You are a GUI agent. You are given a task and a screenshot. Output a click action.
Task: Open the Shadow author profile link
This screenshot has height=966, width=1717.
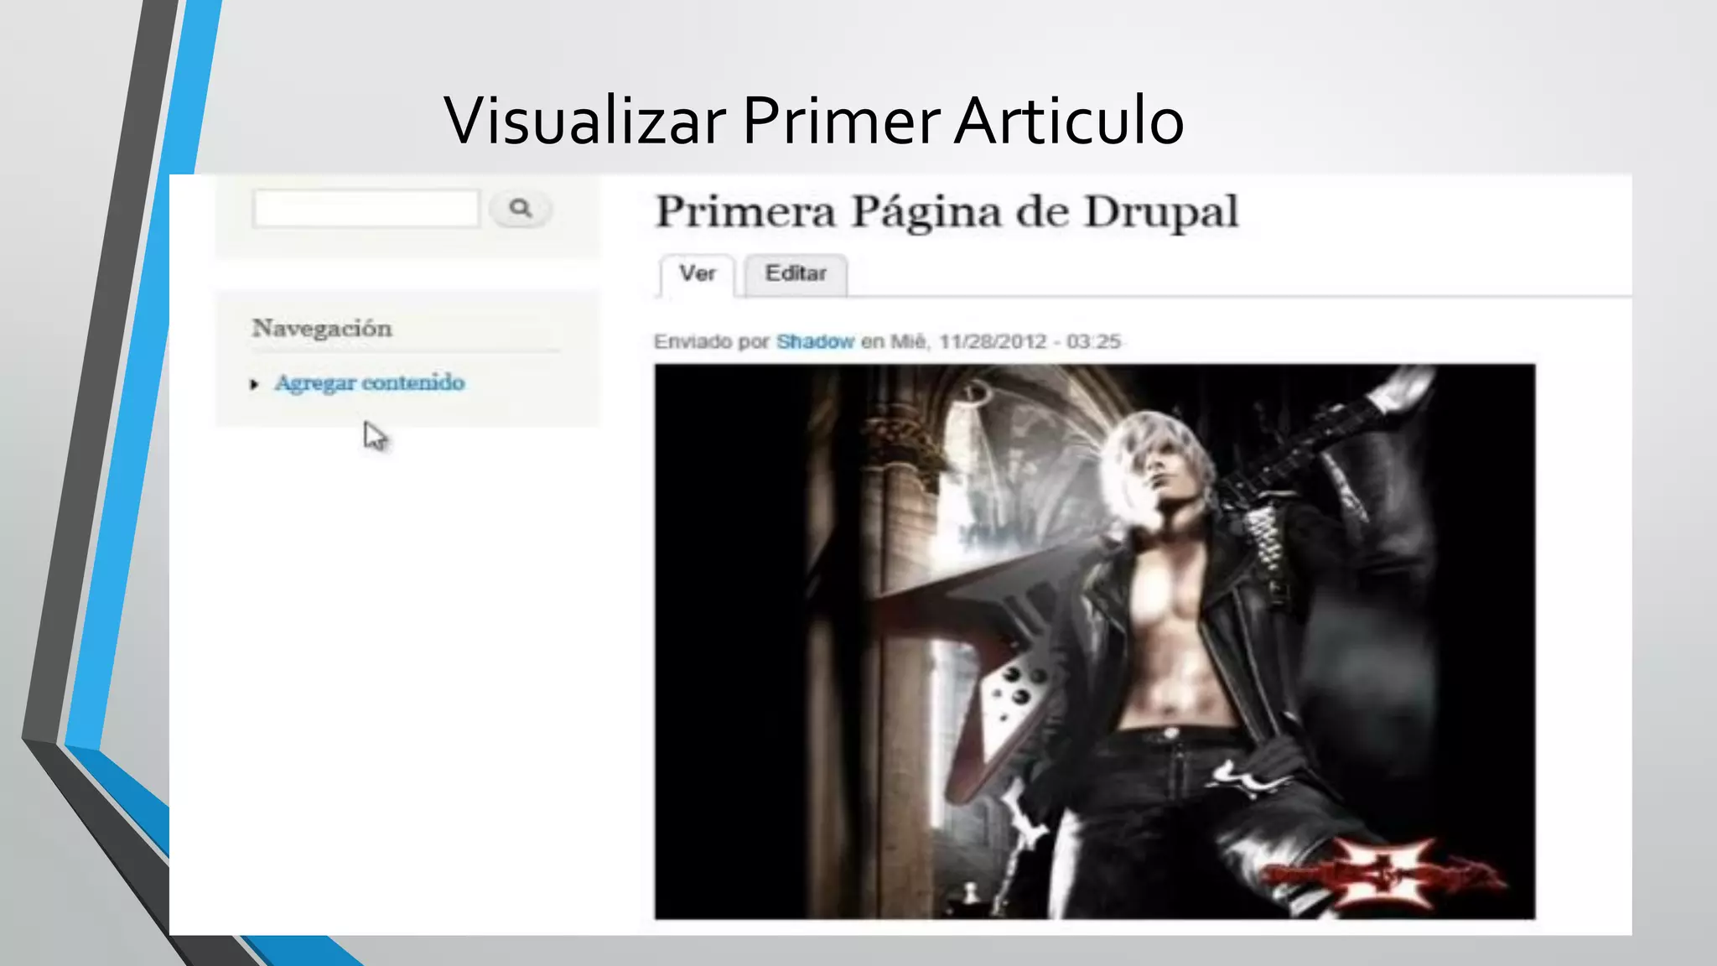(815, 342)
